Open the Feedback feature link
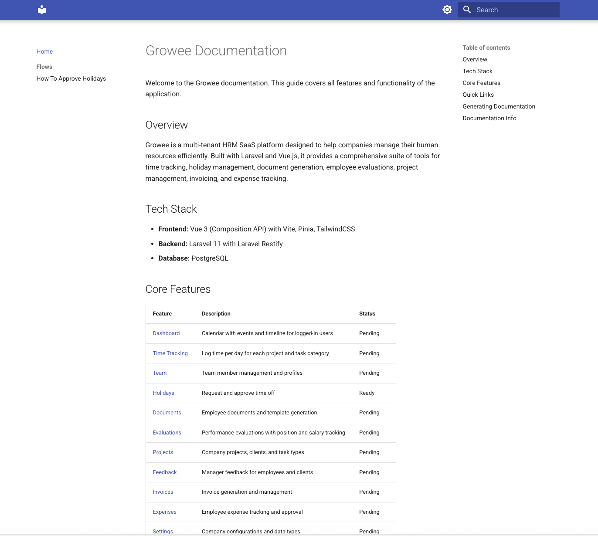This screenshot has height=536, width=598. pyautogui.click(x=165, y=472)
